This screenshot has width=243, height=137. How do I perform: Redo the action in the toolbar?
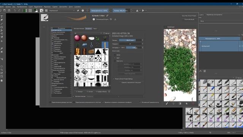[19, 11]
